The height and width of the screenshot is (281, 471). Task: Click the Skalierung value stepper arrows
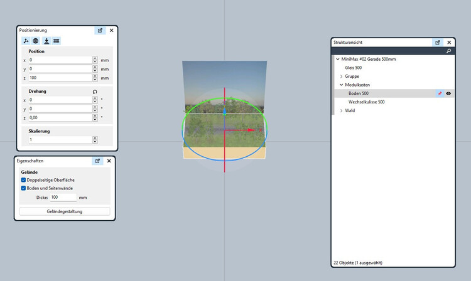[95, 140]
